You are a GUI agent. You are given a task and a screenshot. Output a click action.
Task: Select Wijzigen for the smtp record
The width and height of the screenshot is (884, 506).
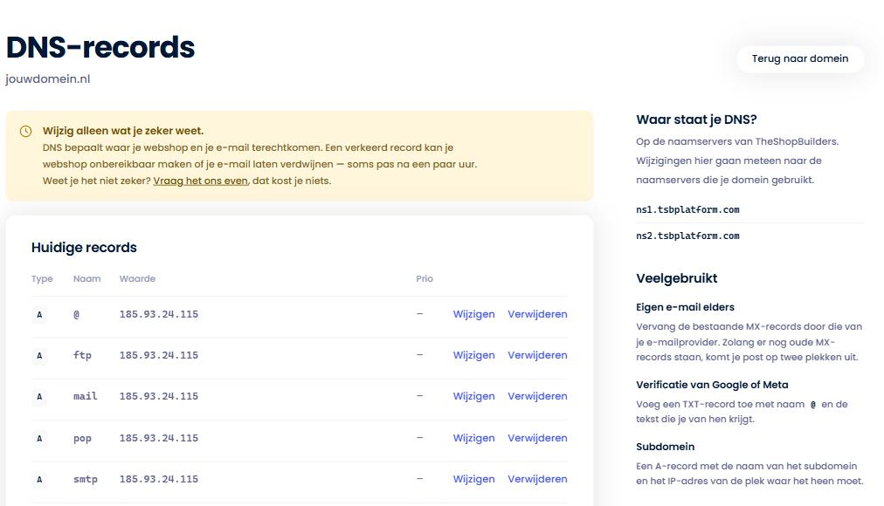(473, 479)
